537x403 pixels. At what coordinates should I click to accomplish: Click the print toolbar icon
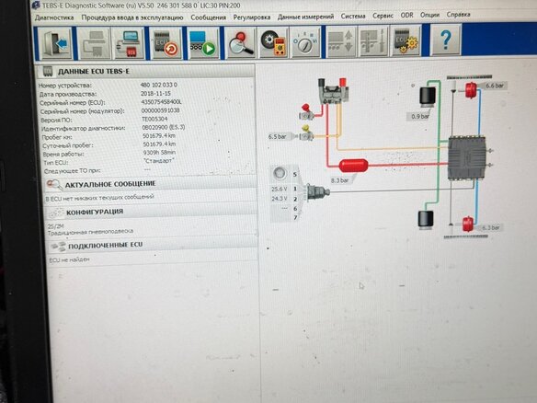pyautogui.click(x=95, y=44)
